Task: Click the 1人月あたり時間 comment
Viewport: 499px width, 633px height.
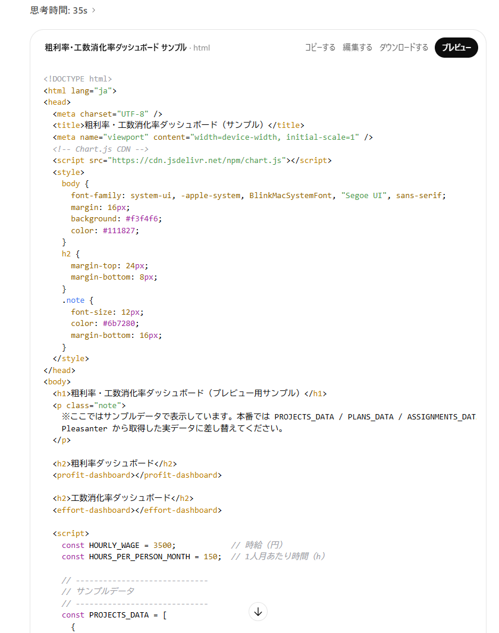Action: [x=278, y=556]
